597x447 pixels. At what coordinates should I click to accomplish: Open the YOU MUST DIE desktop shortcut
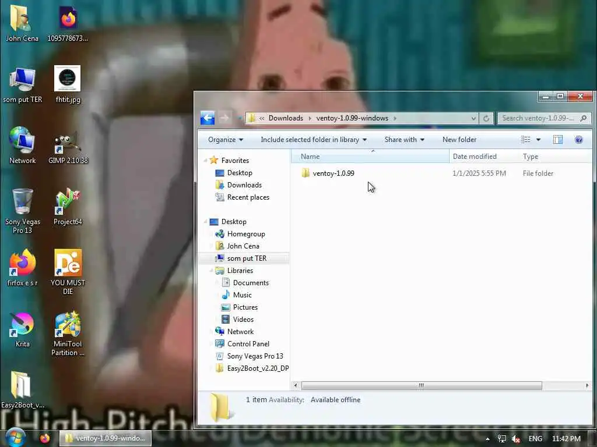tap(68, 271)
